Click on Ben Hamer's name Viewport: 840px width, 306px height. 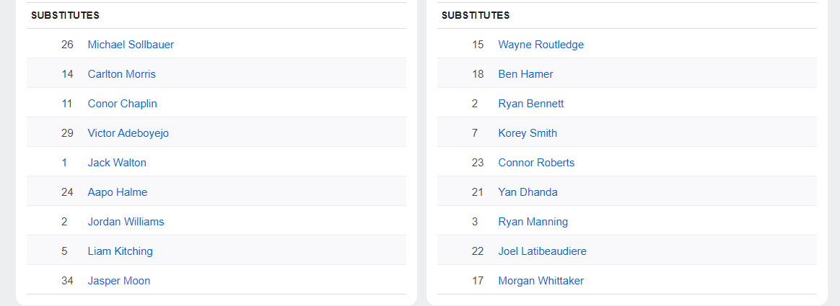pyautogui.click(x=525, y=74)
